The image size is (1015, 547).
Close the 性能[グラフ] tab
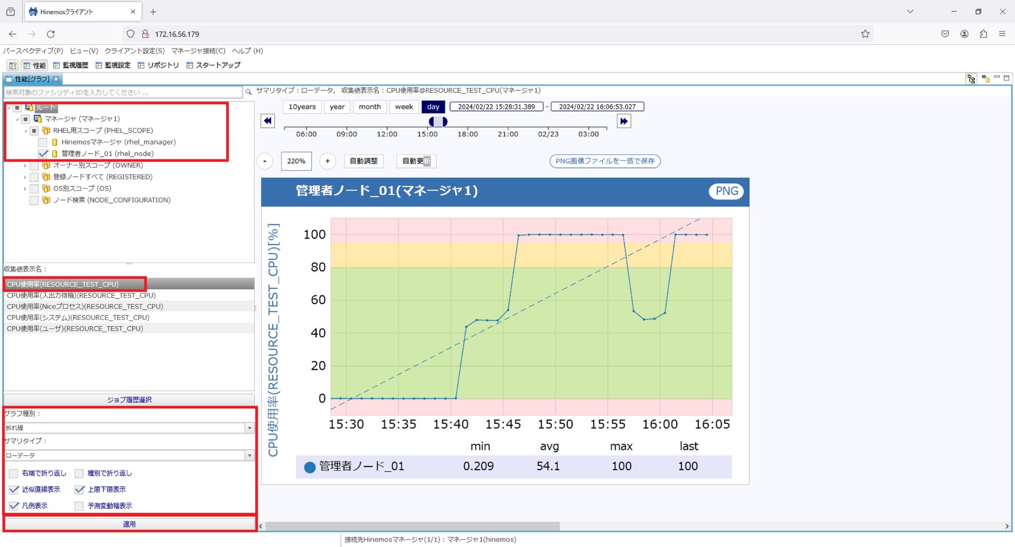point(56,79)
